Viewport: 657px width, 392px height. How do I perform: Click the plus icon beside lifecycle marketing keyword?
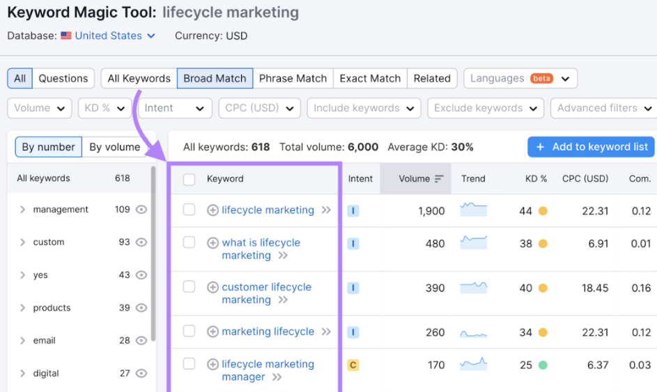212,210
